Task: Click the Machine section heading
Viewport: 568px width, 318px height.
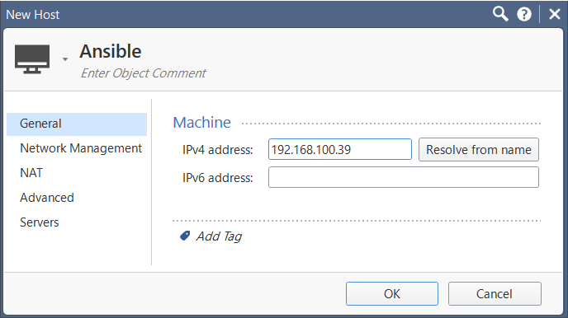Action: (x=201, y=123)
